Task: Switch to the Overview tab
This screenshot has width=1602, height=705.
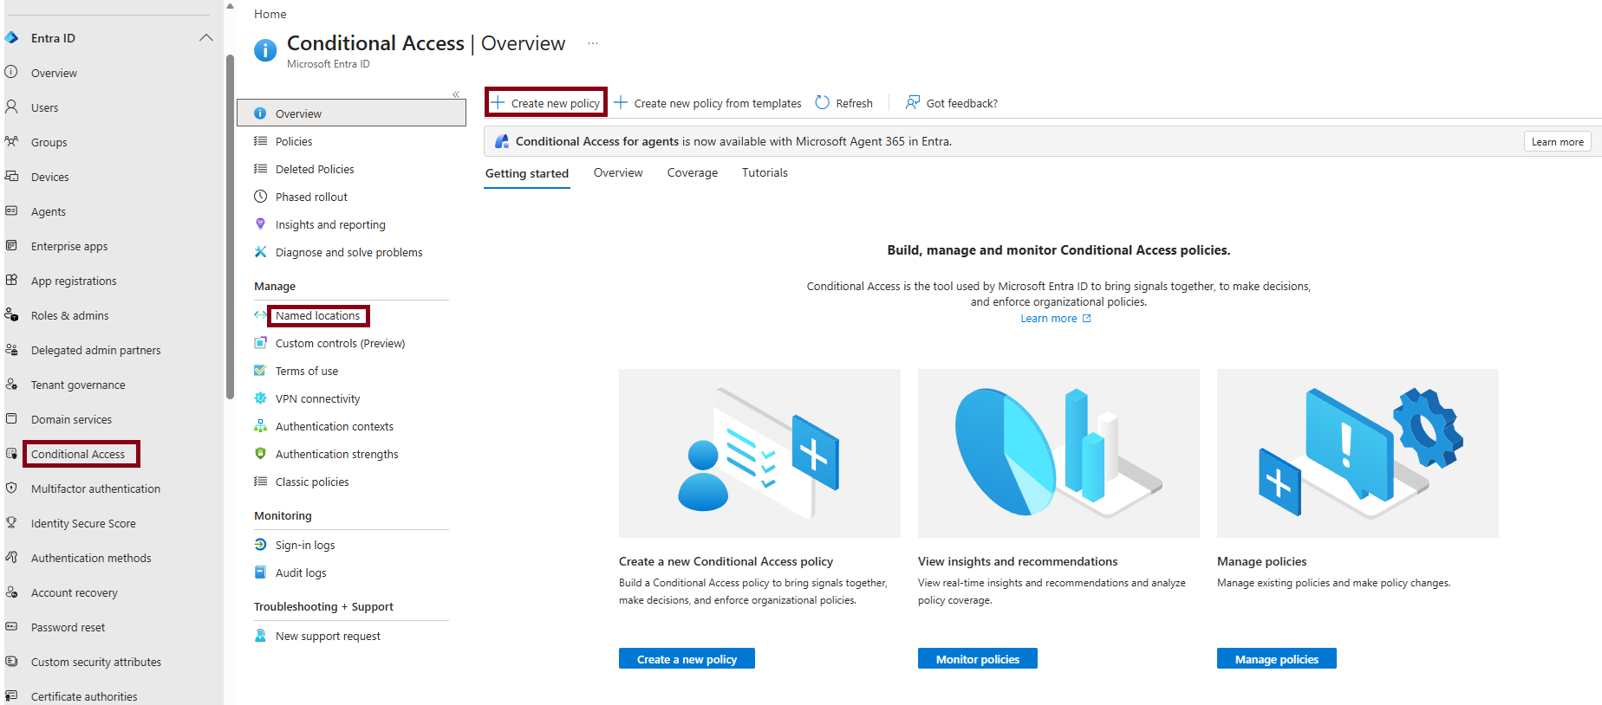Action: pyautogui.click(x=618, y=173)
